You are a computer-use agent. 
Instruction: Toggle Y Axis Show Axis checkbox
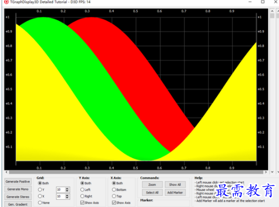pyautogui.click(x=90, y=203)
